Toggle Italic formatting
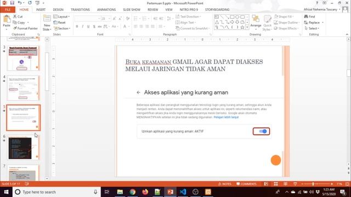The width and height of the screenshot is (351, 197). point(83,27)
